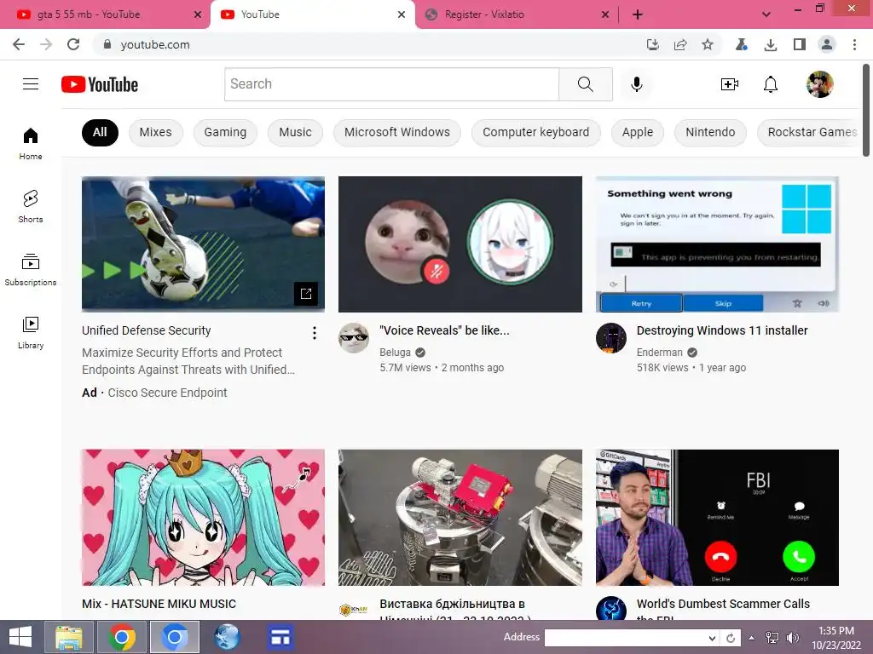
Task: Open Mix - HATSUNE MIKU MUSIC title
Action: point(159,604)
